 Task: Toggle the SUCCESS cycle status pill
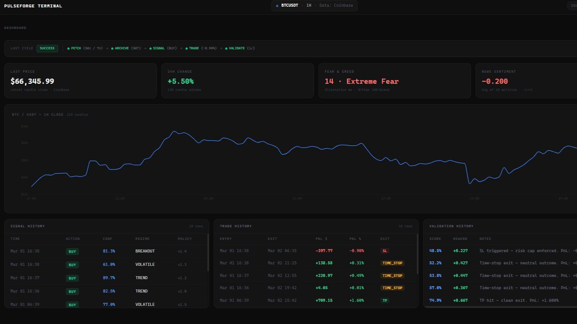(47, 48)
